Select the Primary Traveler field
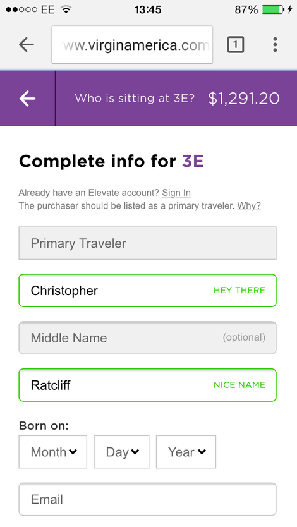The height and width of the screenshot is (527, 297). pos(147,243)
